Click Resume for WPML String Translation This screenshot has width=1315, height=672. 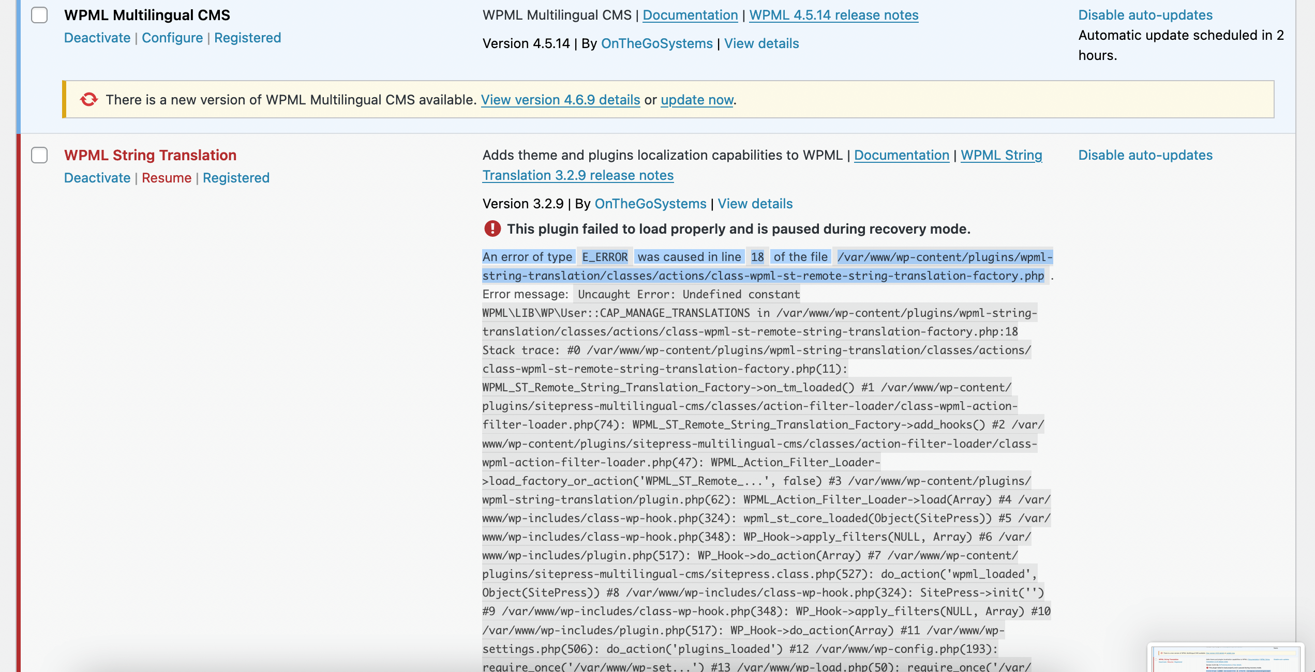click(167, 178)
